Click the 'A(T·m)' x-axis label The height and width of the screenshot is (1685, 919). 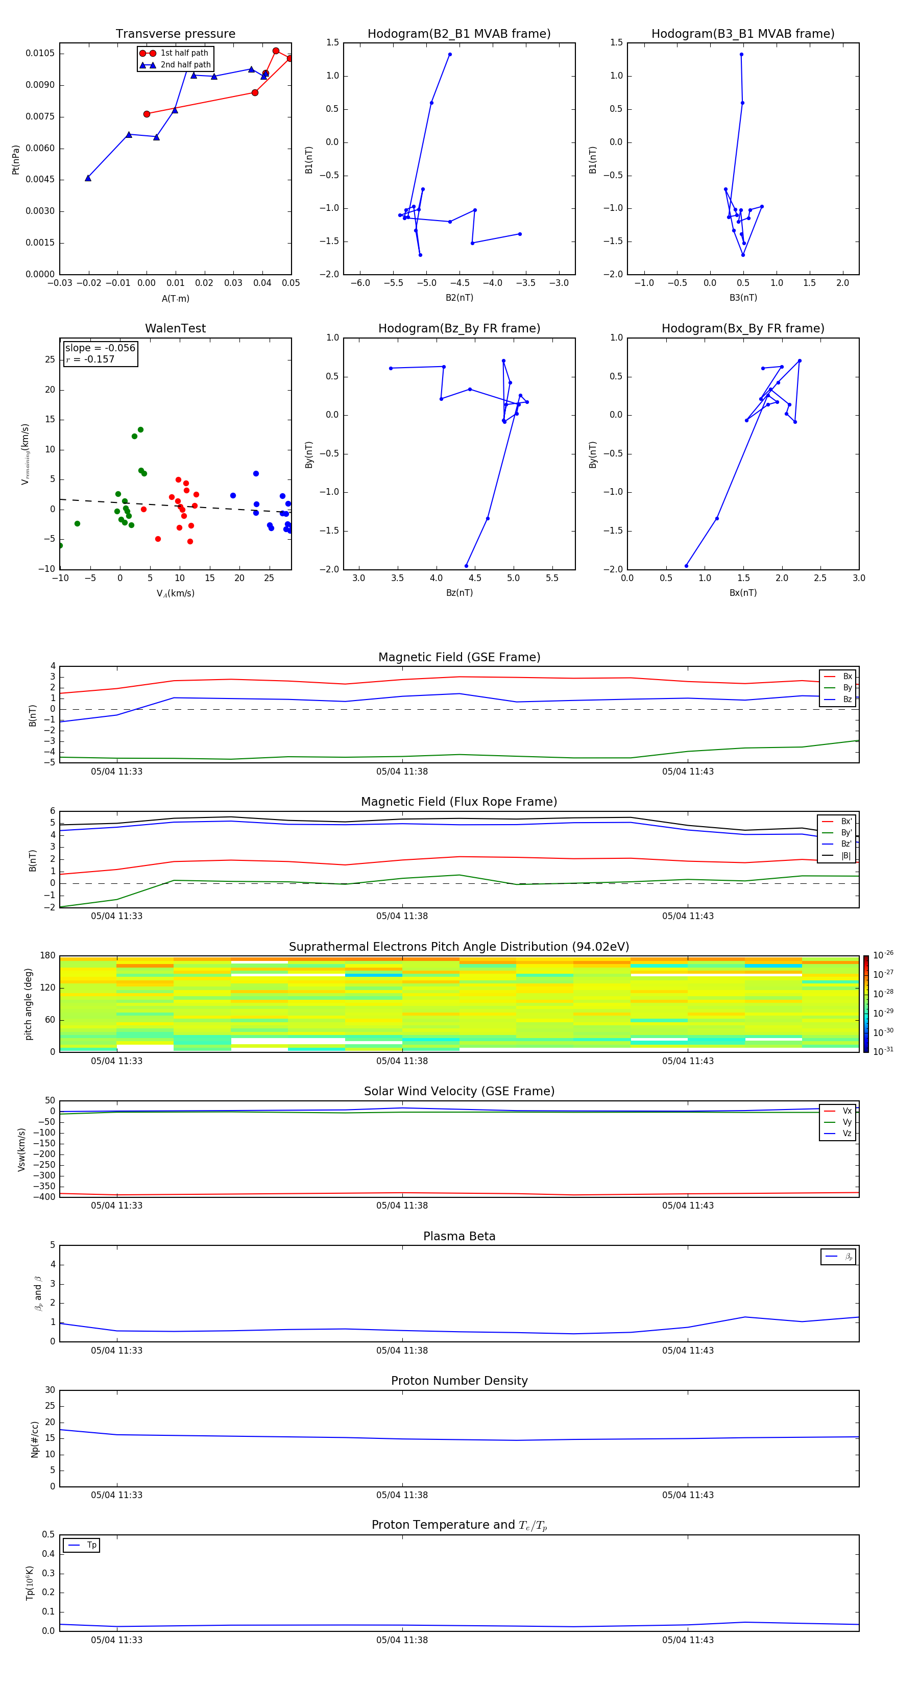[175, 299]
